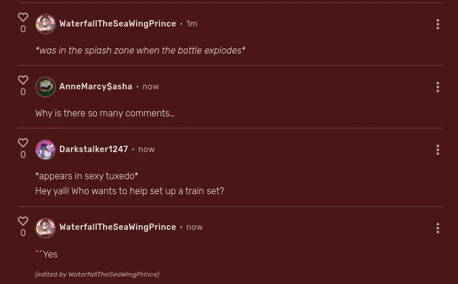Screen dimensions: 458x284
Task: Open more options for the '^^Yes' comment
Action: click(438, 228)
